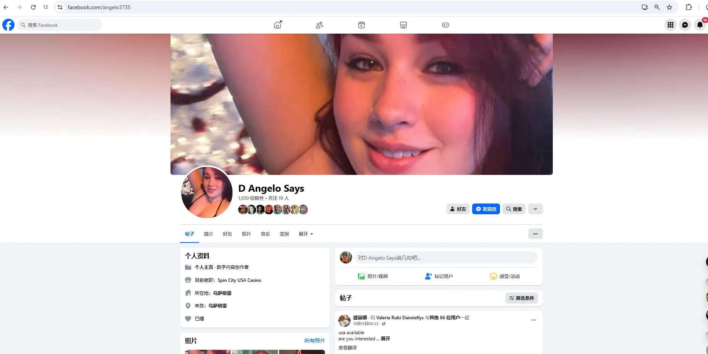Click 感受/活动 feeling option
Image resolution: width=708 pixels, height=354 pixels.
click(505, 276)
